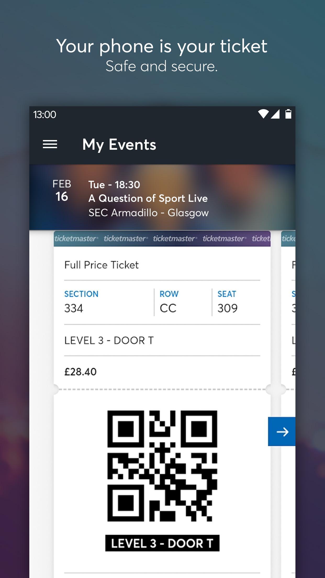Image resolution: width=325 pixels, height=578 pixels.
Task: Select SECTION 334 on the ticket
Action: tap(81, 301)
